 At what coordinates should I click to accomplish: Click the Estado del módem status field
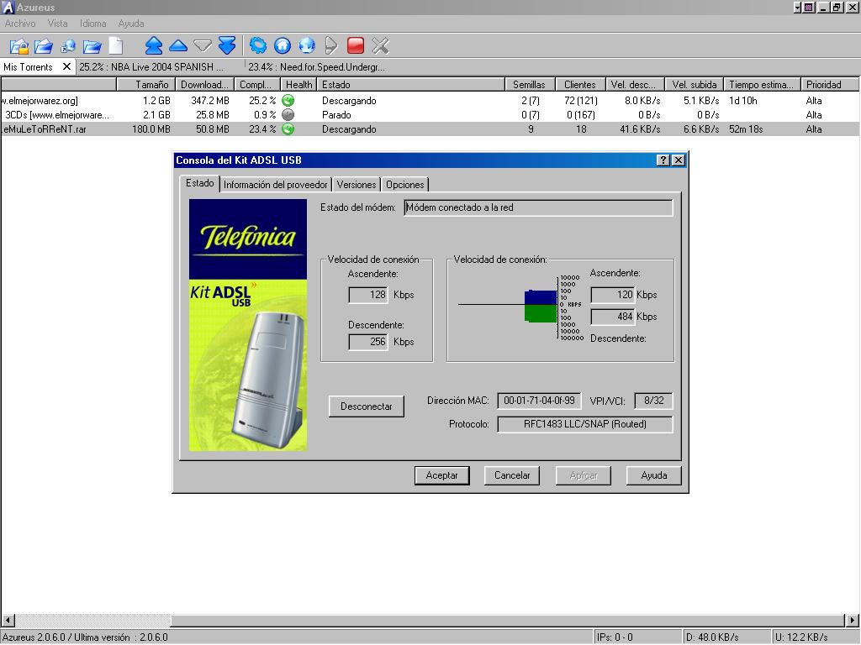pyautogui.click(x=538, y=207)
